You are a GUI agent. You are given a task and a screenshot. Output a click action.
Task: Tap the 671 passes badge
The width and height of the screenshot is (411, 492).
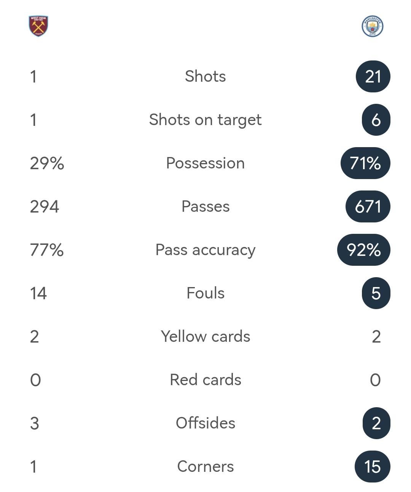click(368, 206)
